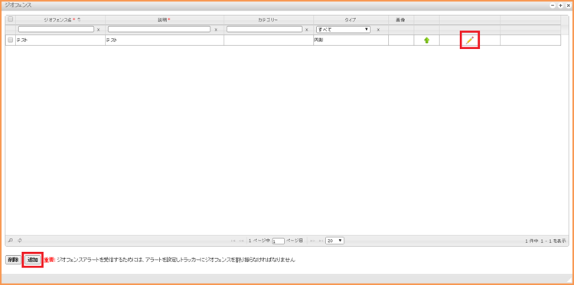Check the テスト row checkbox
Image resolution: width=574 pixels, height=285 pixels.
click(10, 40)
